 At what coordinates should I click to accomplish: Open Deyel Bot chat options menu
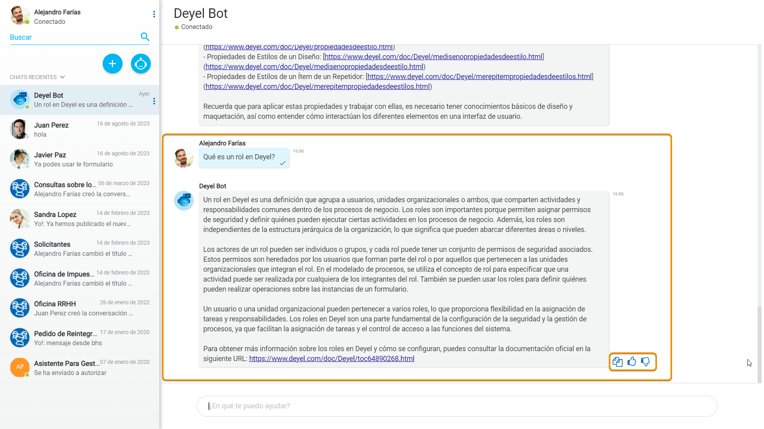click(x=154, y=101)
